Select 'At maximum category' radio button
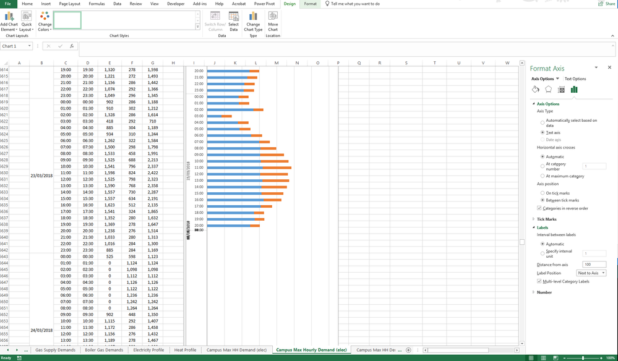618x361 pixels. point(543,176)
